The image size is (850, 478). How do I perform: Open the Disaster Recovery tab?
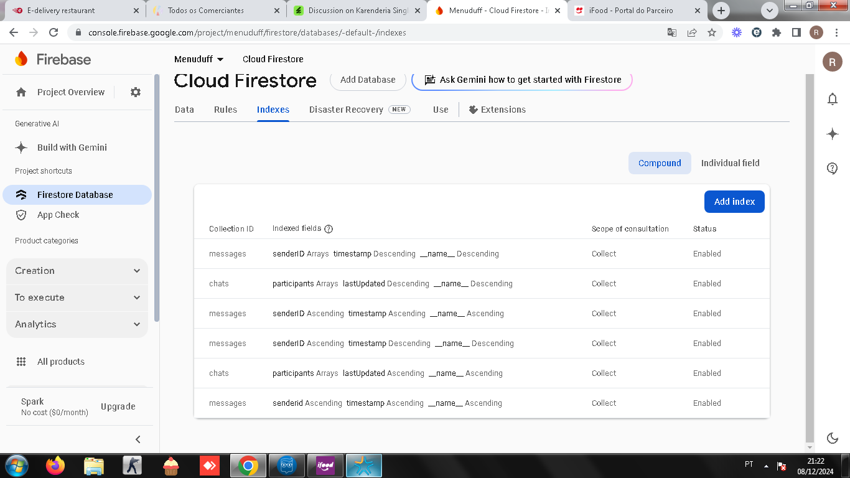click(360, 110)
